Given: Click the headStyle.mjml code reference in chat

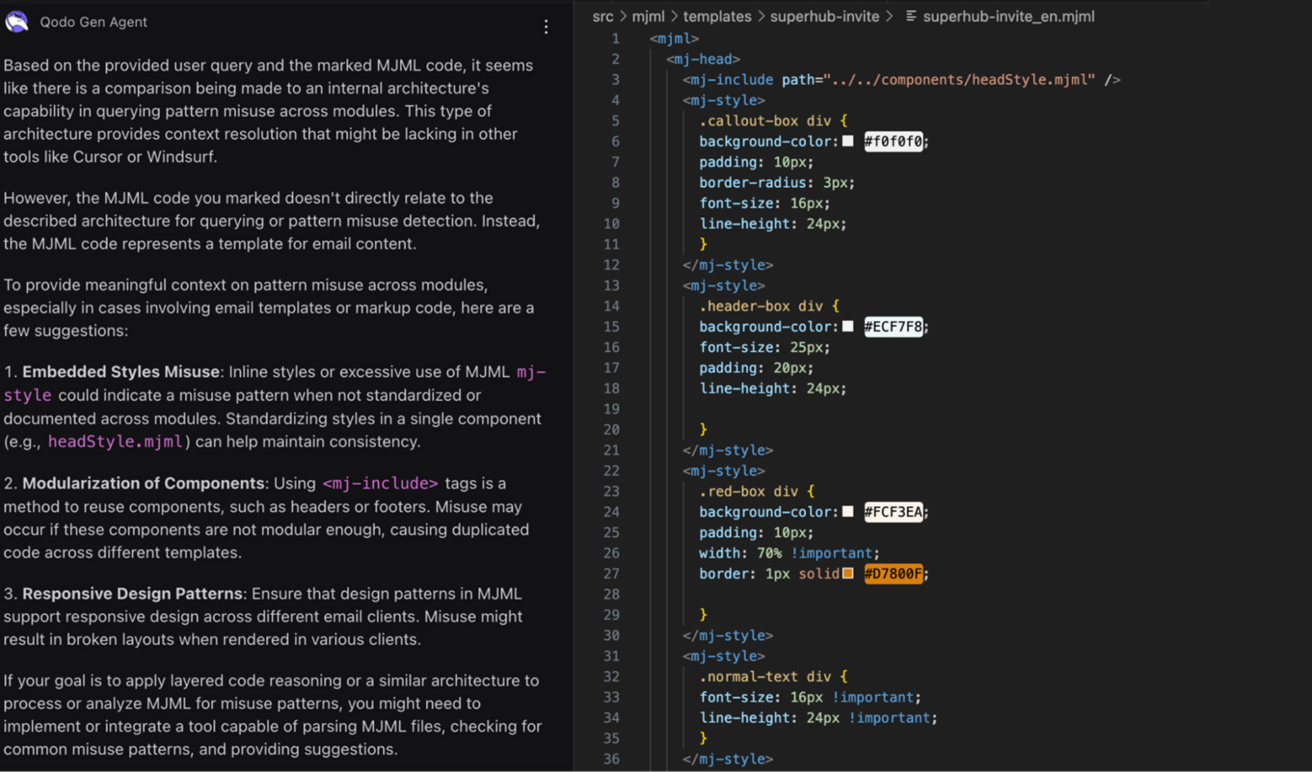Looking at the screenshot, I should 115,441.
